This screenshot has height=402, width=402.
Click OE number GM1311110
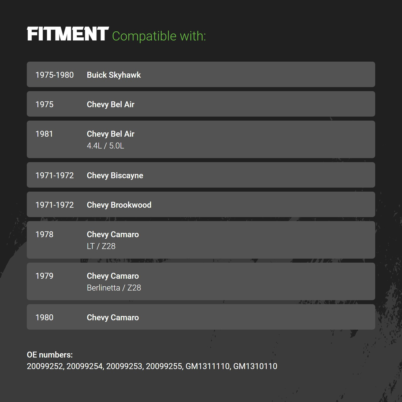207,366
